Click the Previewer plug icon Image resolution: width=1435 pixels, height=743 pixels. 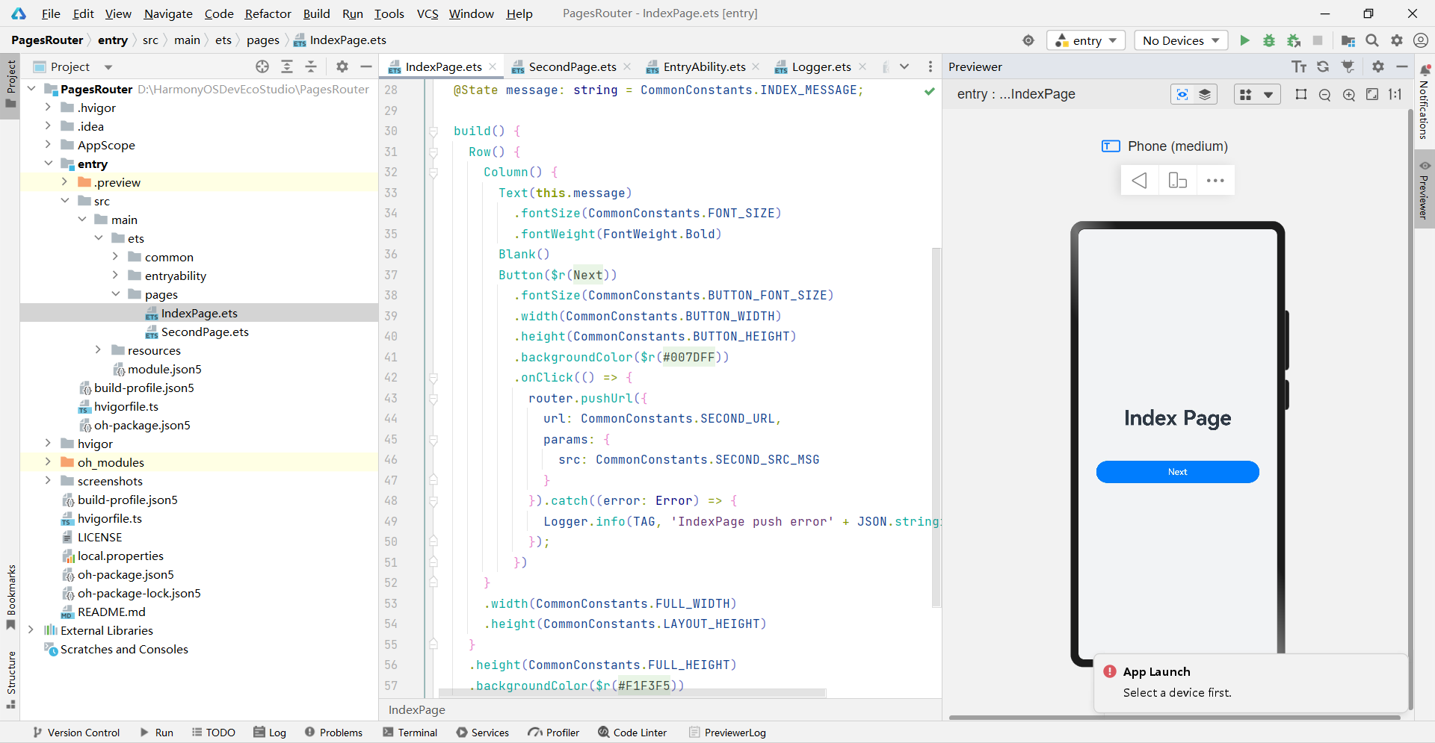pyautogui.click(x=1348, y=66)
